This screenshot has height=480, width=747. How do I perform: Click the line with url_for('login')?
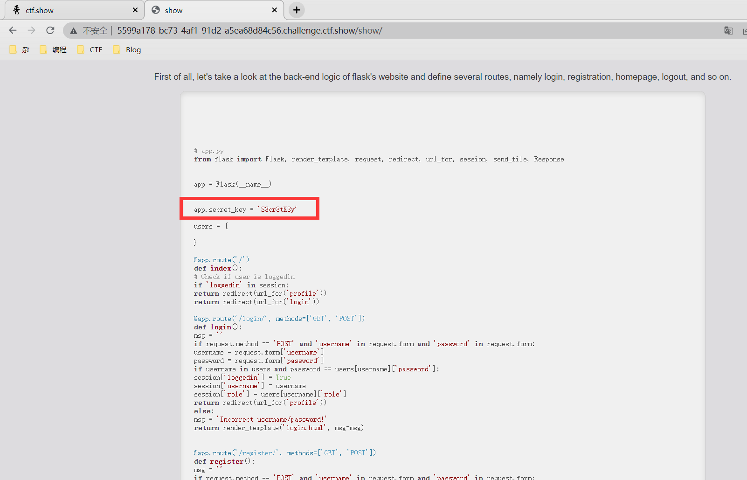(x=256, y=302)
